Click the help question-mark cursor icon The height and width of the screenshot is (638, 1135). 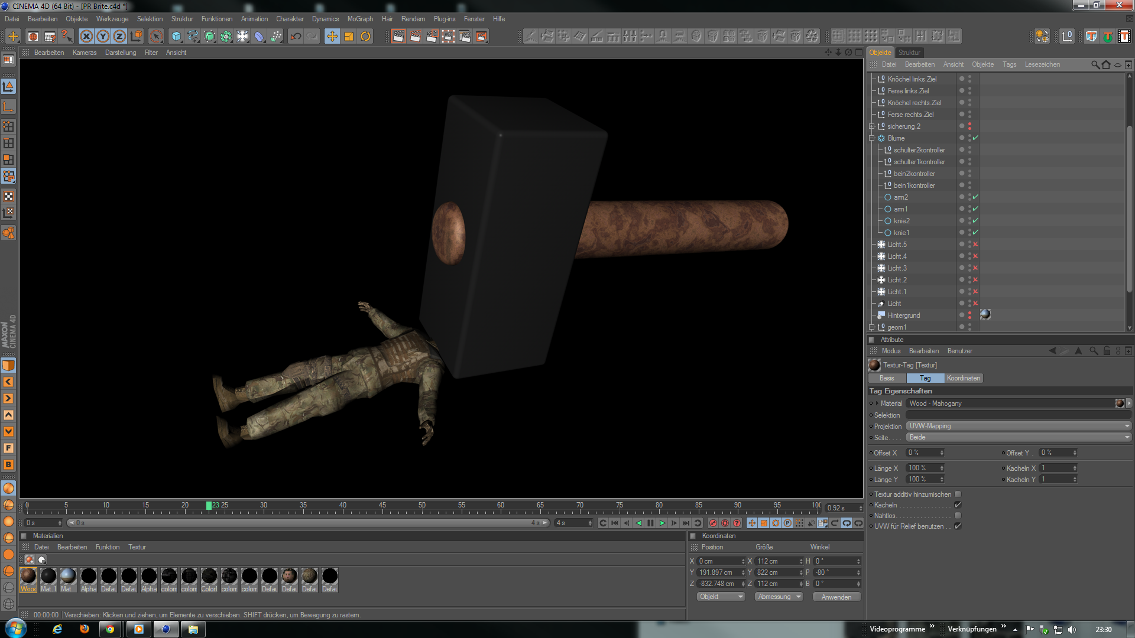click(x=66, y=37)
